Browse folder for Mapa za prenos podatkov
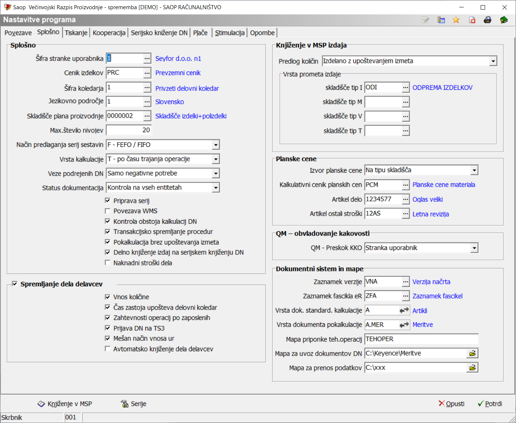This screenshot has width=516, height=423. point(472,368)
